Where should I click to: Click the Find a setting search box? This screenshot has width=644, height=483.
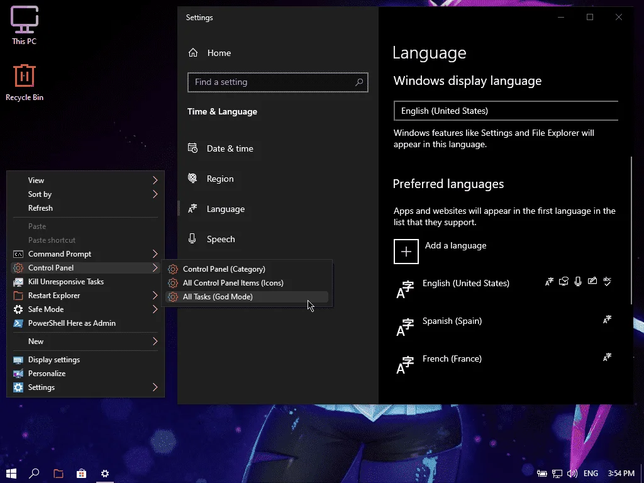pyautogui.click(x=277, y=82)
